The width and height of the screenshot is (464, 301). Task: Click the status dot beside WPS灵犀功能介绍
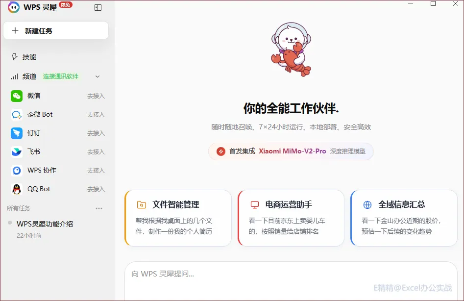[x=10, y=223]
